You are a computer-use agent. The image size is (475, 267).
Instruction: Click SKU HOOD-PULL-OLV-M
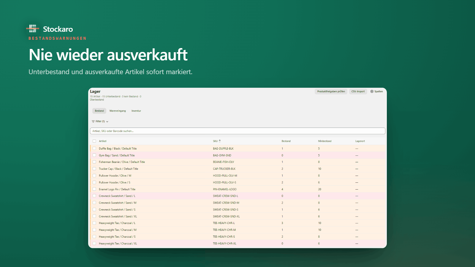tap(225, 176)
